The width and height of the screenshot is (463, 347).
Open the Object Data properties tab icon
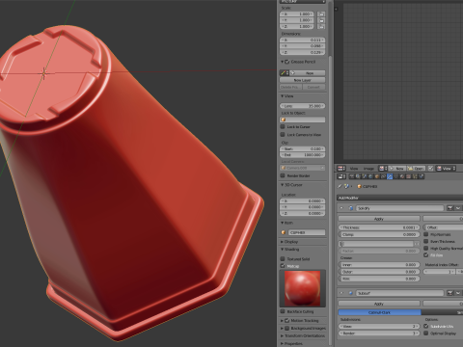(396, 176)
